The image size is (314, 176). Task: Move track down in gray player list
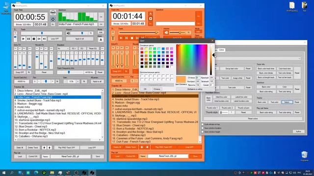[x=49, y=148]
